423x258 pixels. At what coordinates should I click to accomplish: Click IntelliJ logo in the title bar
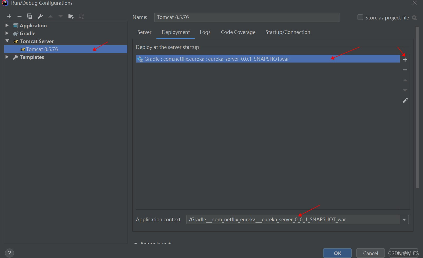coord(5,3)
